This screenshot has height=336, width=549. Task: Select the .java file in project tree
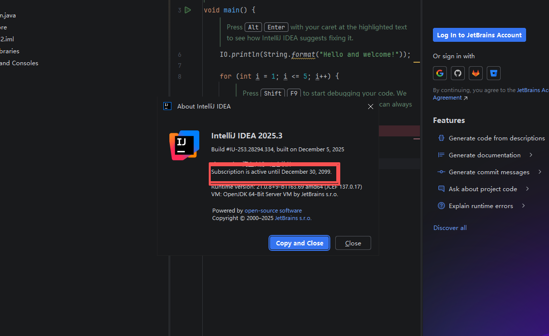coord(7,15)
